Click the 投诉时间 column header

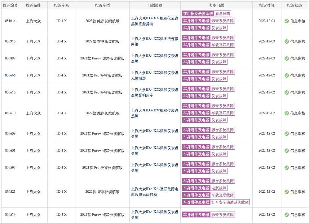267,5
